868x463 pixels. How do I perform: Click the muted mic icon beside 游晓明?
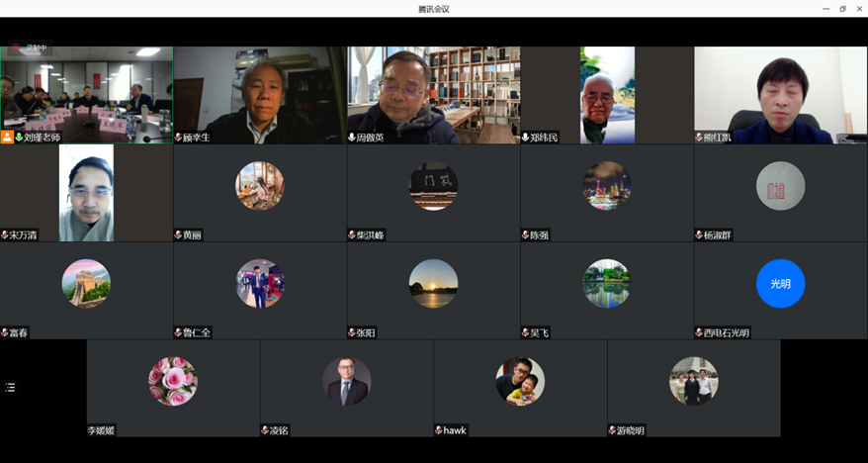[612, 430]
